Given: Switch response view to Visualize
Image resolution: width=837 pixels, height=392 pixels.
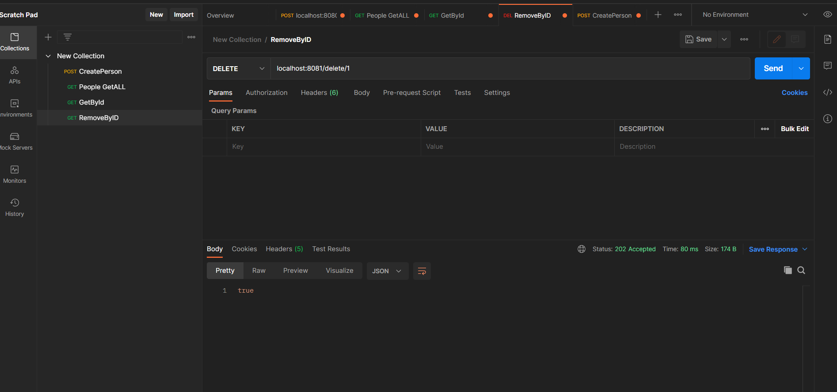Looking at the screenshot, I should click(339, 271).
